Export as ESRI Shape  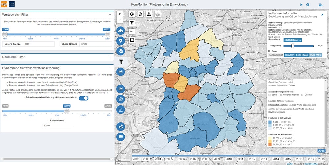(302, 55)
